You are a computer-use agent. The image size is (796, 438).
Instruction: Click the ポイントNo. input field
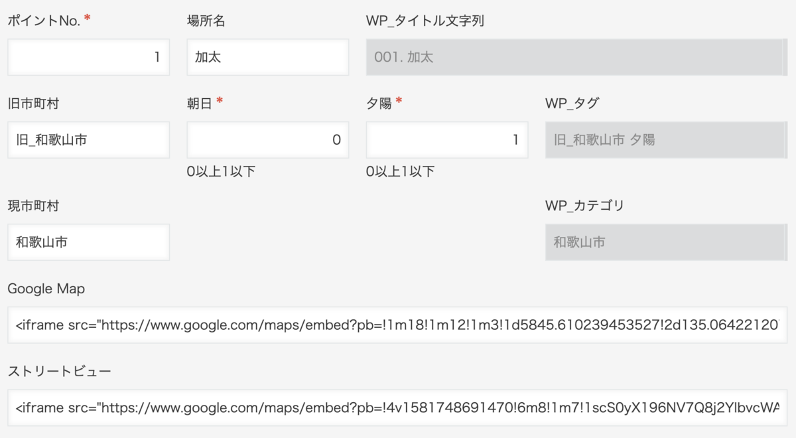[88, 57]
